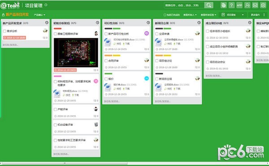The image size is (269, 166).
Task: Click download link under 立项申请模板.docx
Action: point(177,44)
